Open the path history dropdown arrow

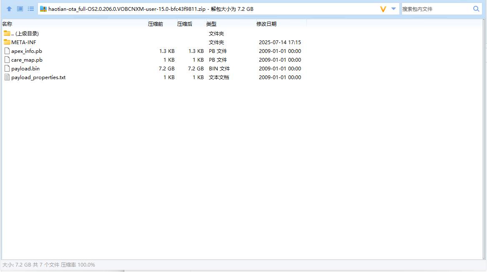point(394,9)
